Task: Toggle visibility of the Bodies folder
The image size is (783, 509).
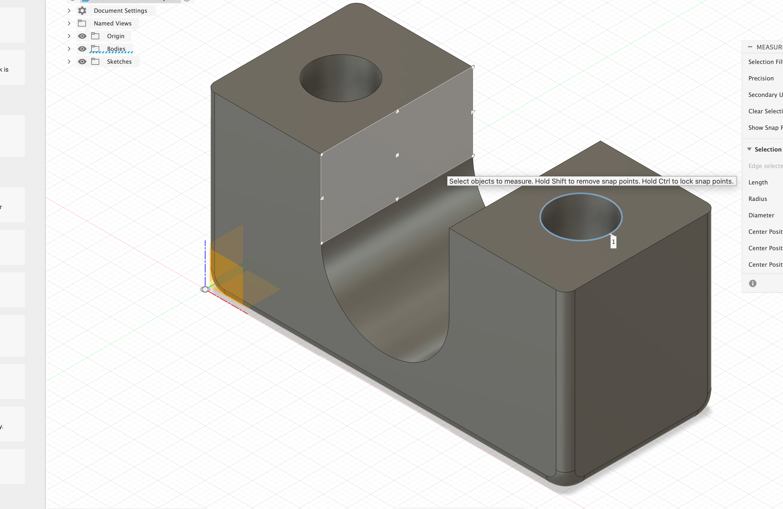Action: tap(82, 49)
